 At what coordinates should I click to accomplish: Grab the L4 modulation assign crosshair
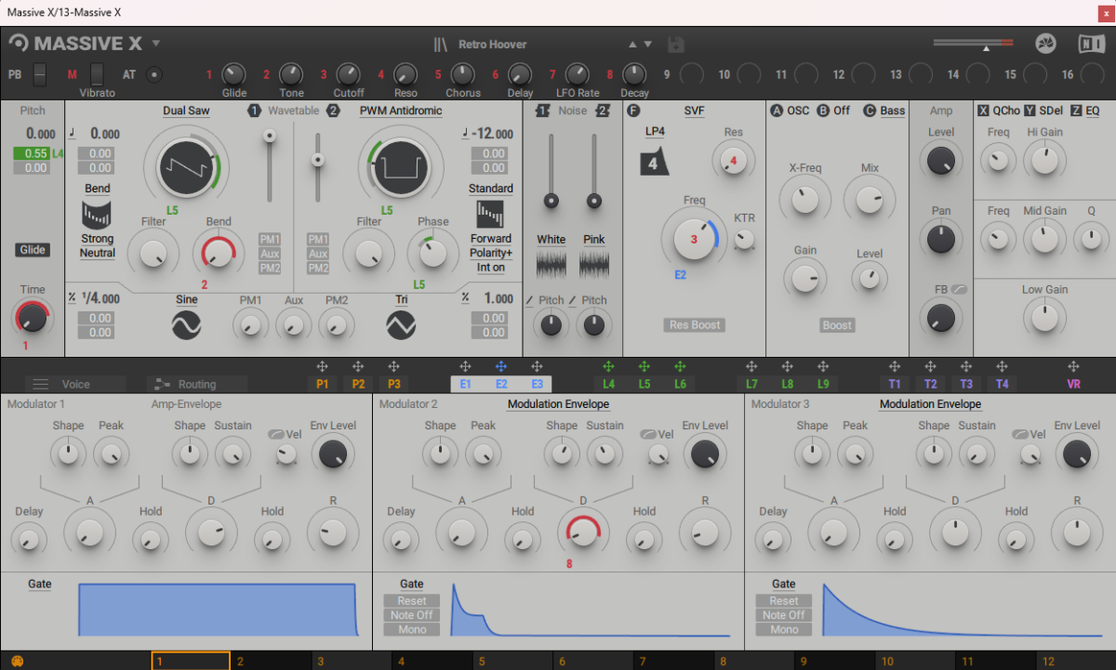pos(608,367)
